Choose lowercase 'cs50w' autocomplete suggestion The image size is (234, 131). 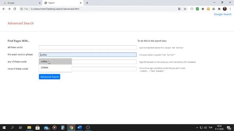(x=55, y=61)
